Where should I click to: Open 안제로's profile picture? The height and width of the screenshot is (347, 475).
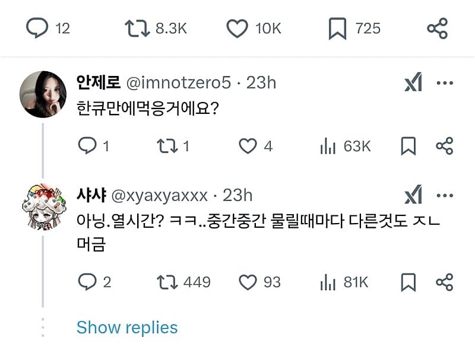point(43,94)
